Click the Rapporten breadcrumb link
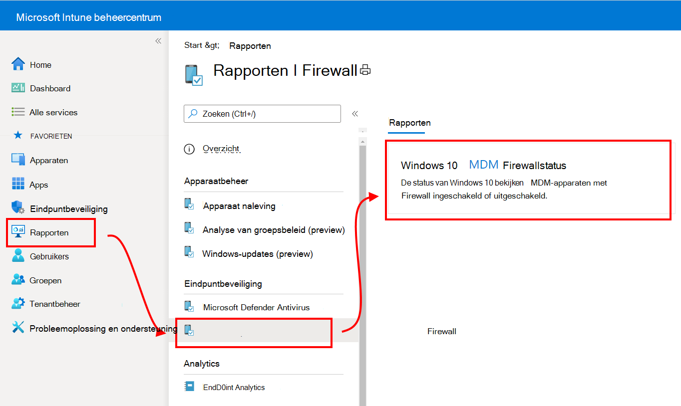Image resolution: width=681 pixels, height=406 pixels. (250, 46)
